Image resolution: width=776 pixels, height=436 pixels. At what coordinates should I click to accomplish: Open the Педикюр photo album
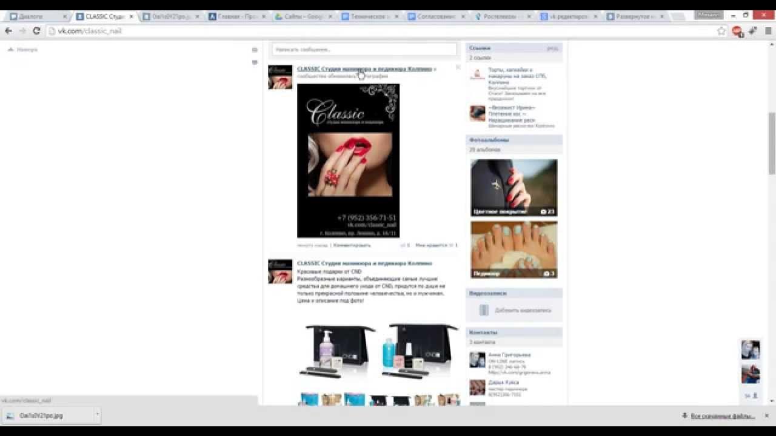tap(513, 249)
